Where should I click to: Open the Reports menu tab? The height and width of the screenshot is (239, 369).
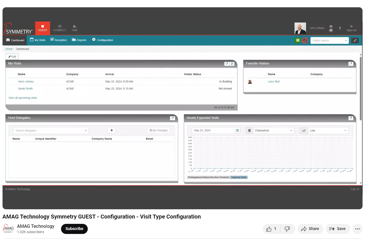(79, 40)
